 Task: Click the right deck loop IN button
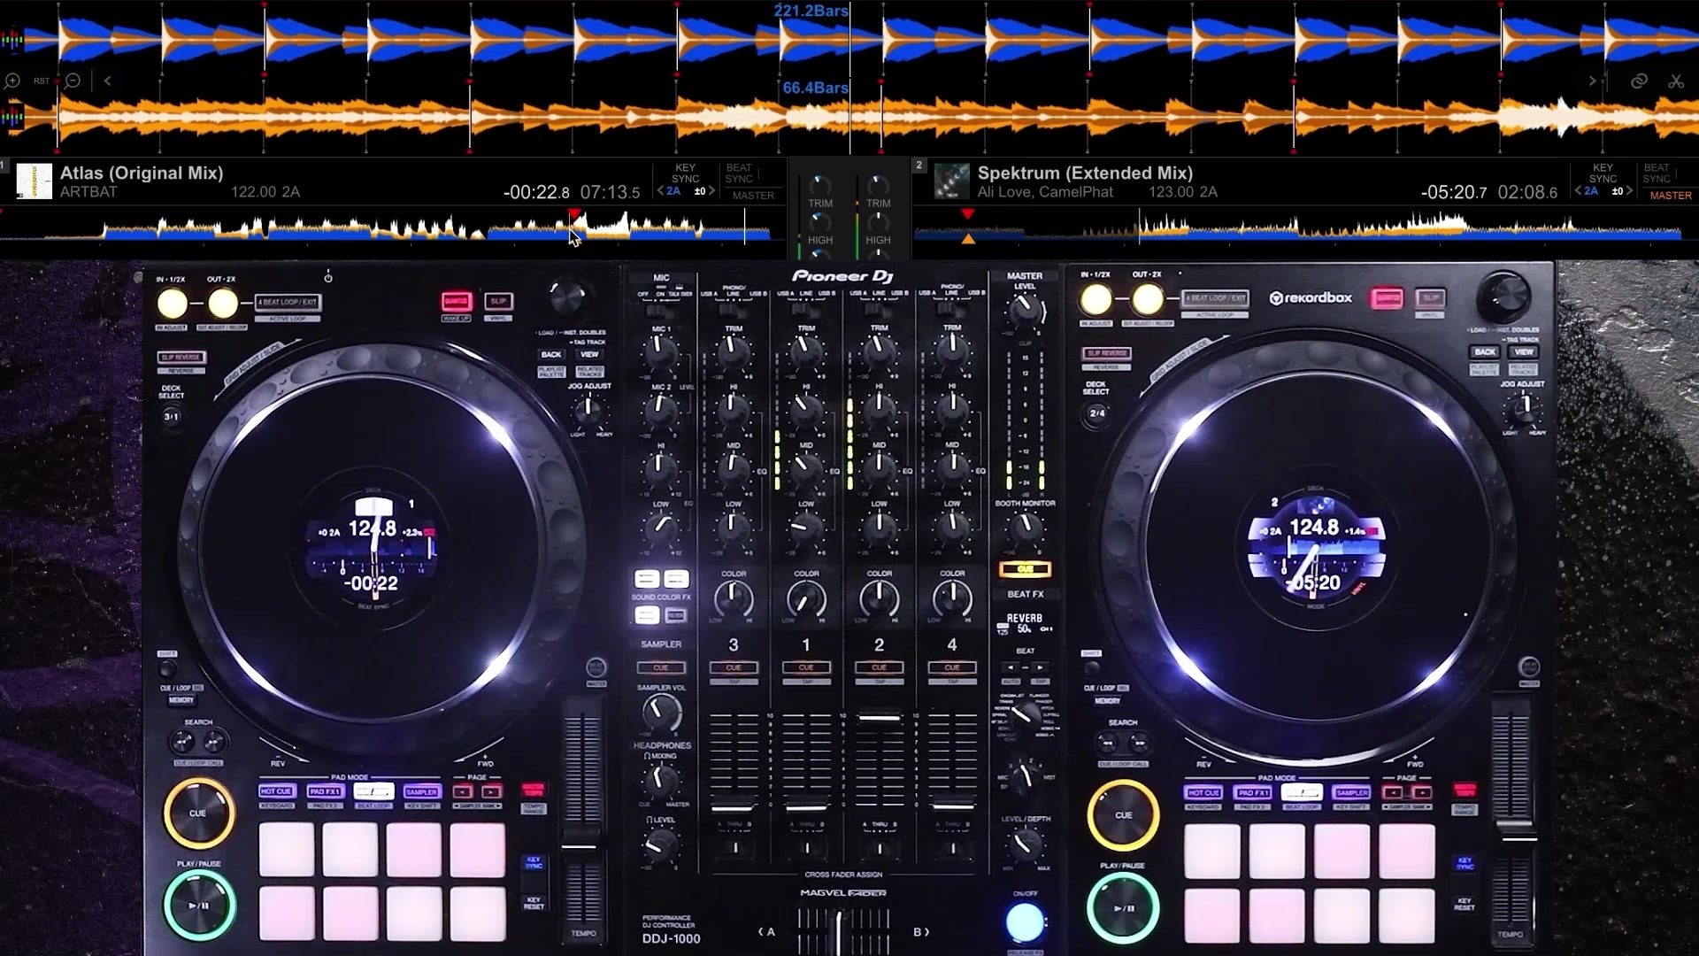click(1096, 300)
